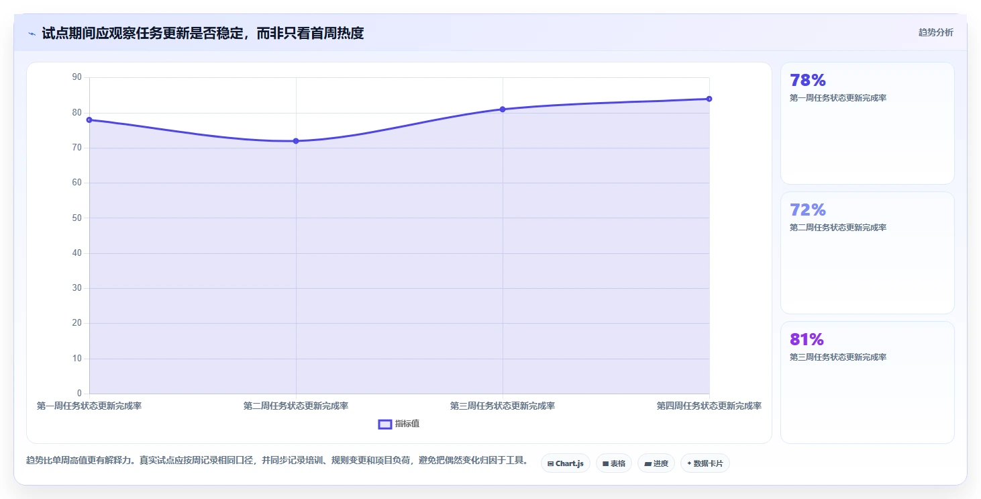Toggle the 指标值 legend swatch
Screen dimensions: 981x499
(385, 424)
